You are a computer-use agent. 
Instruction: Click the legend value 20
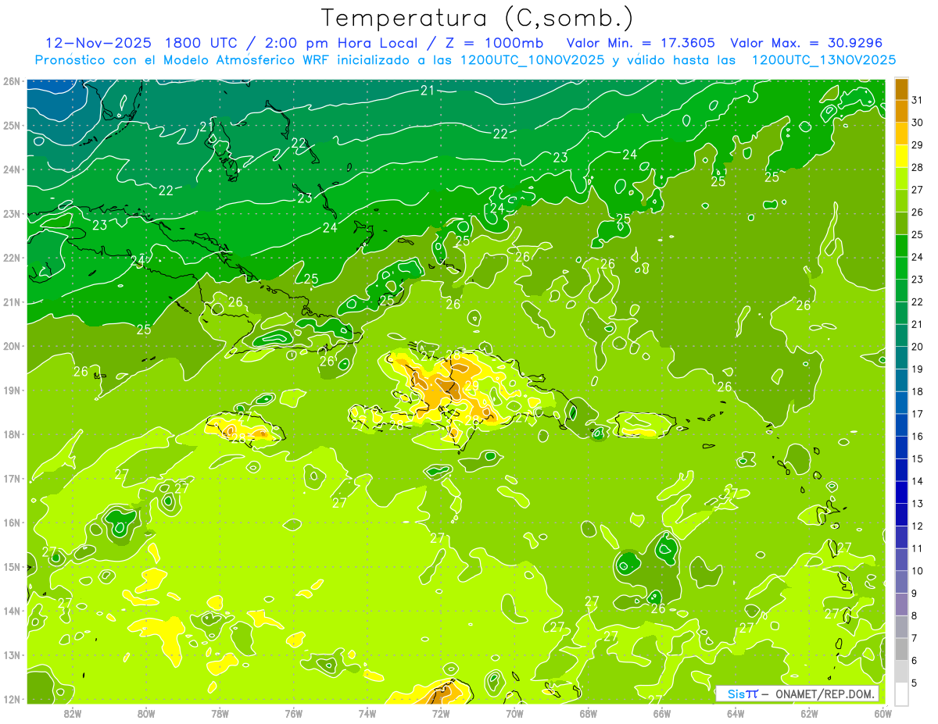tap(918, 347)
